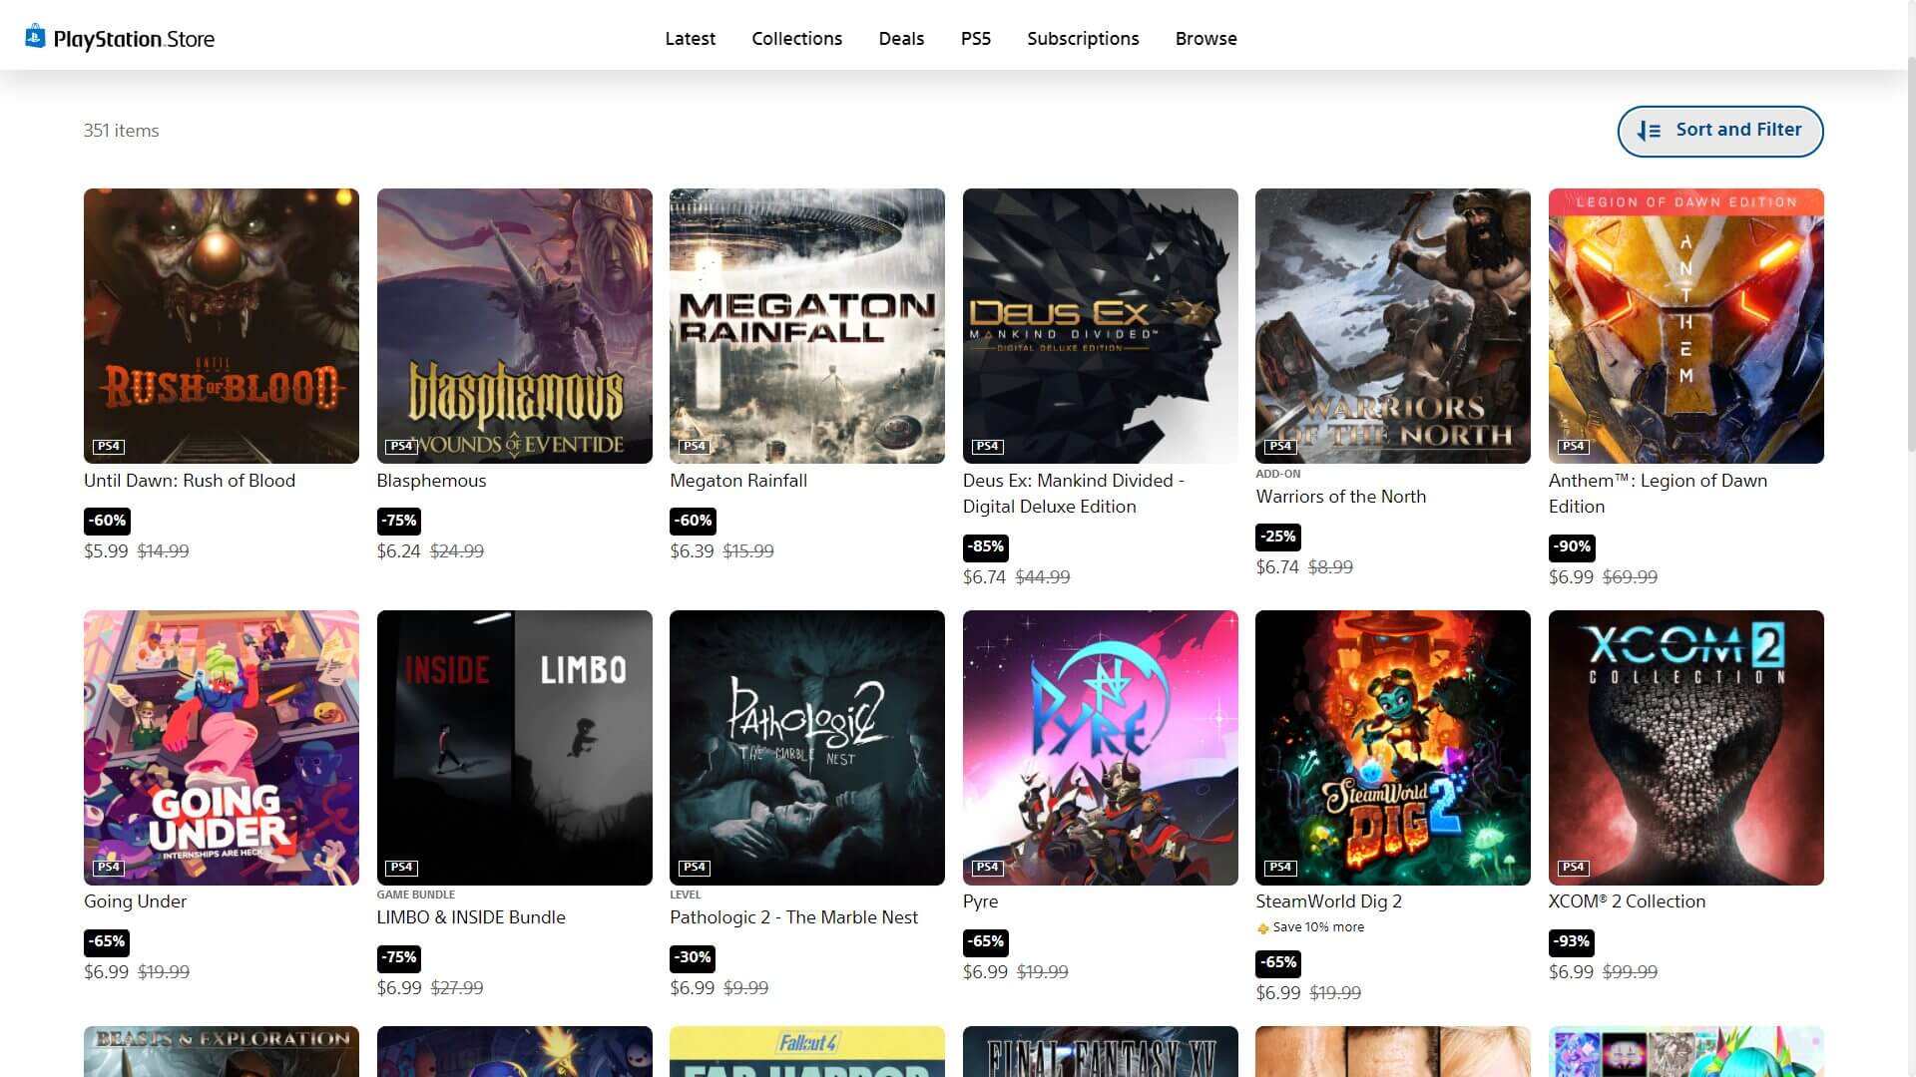Go to the Collections tab
This screenshot has width=1916, height=1077.
796,39
